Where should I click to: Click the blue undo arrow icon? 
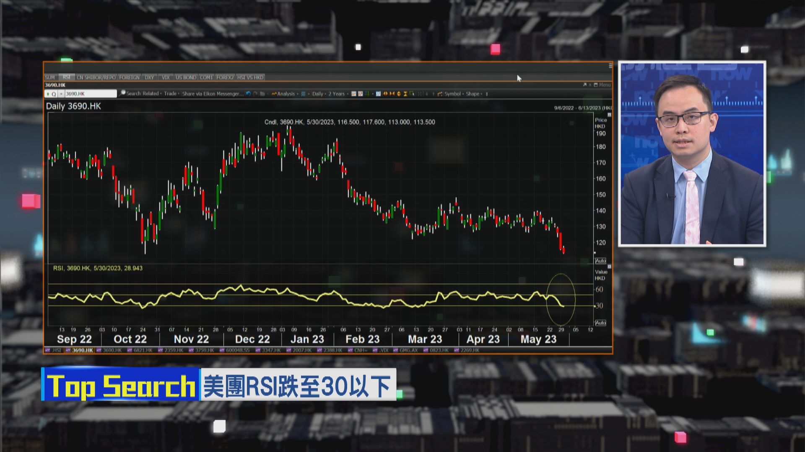click(x=249, y=94)
